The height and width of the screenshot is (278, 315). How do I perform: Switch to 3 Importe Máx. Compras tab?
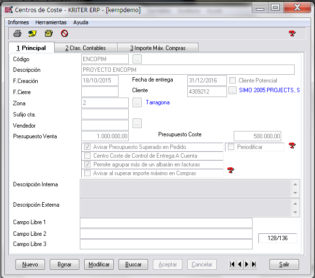[x=158, y=48]
